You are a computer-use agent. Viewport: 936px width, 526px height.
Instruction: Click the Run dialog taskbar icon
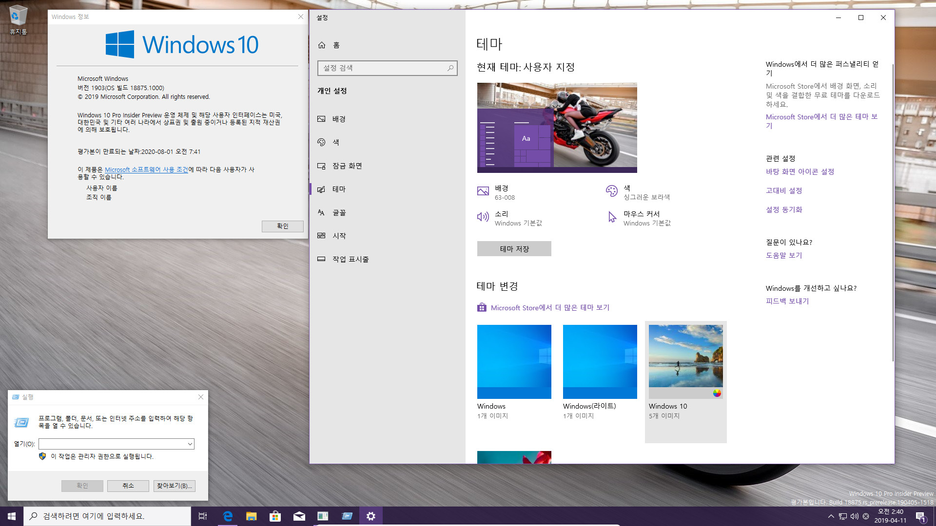click(347, 516)
